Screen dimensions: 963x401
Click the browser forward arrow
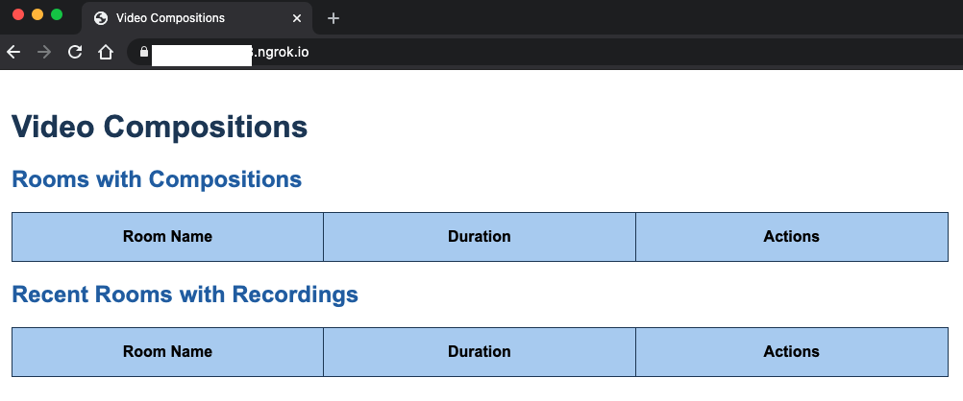coord(43,52)
